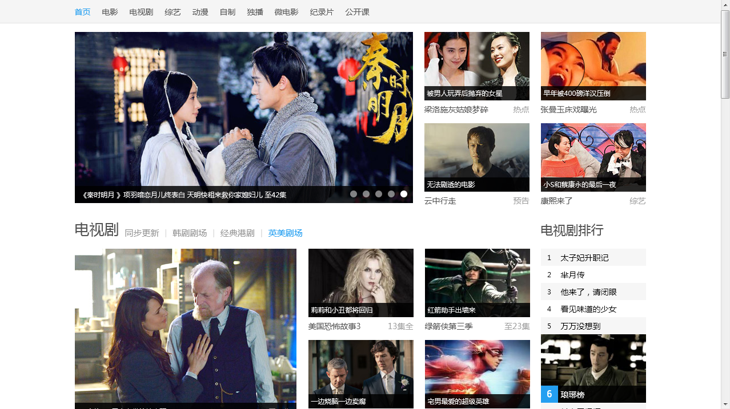The image size is (730, 409).
Task: Open rank 2 entry 芈月传
Action: pos(593,274)
